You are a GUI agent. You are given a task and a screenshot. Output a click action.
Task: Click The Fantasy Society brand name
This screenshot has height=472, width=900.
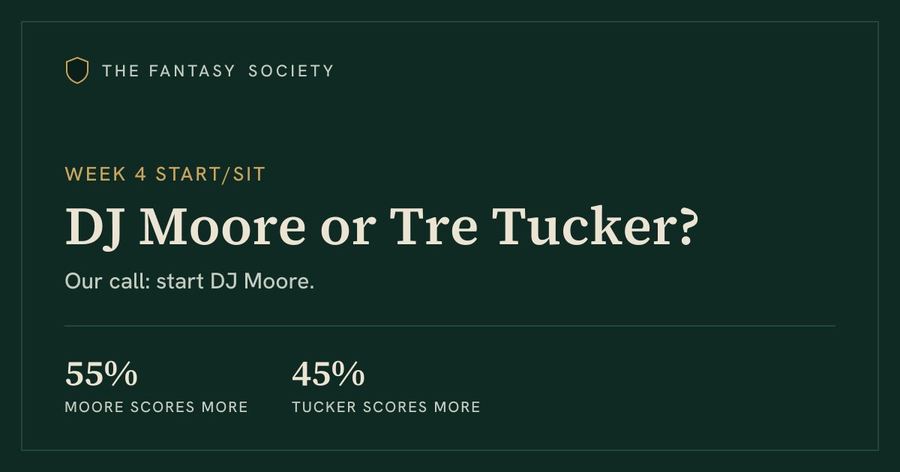click(218, 71)
